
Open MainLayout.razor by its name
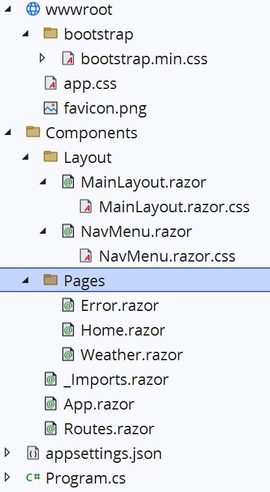point(143,182)
